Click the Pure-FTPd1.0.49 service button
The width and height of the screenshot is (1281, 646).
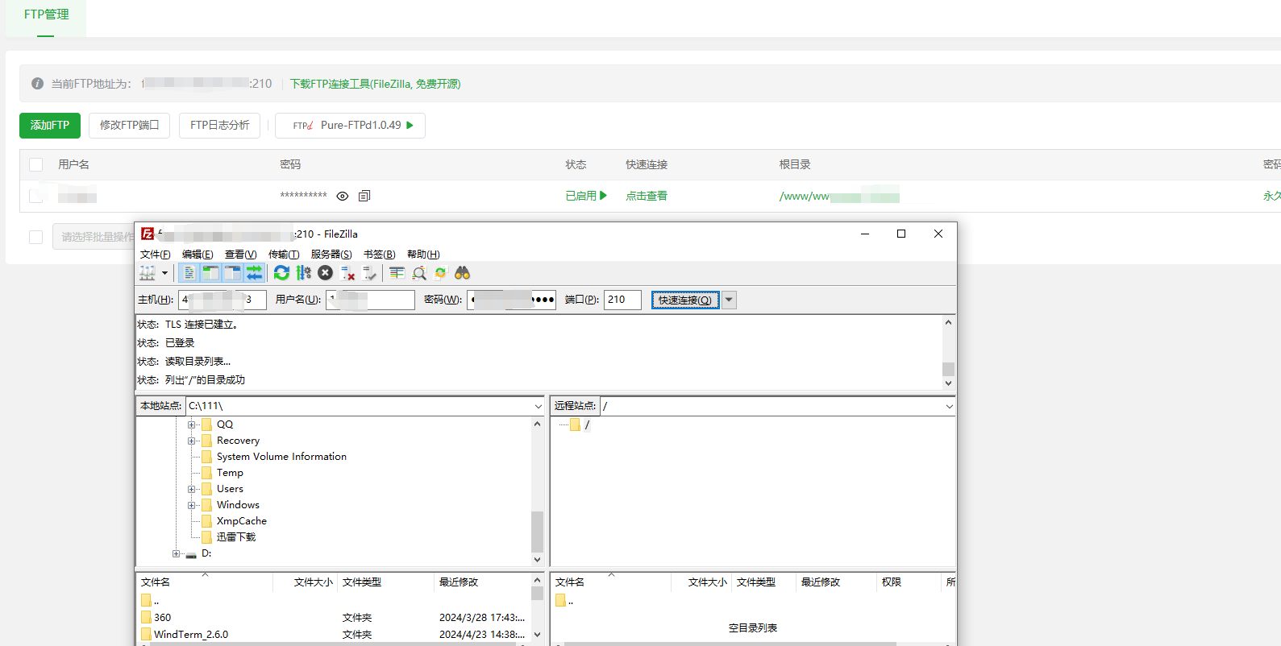point(350,125)
